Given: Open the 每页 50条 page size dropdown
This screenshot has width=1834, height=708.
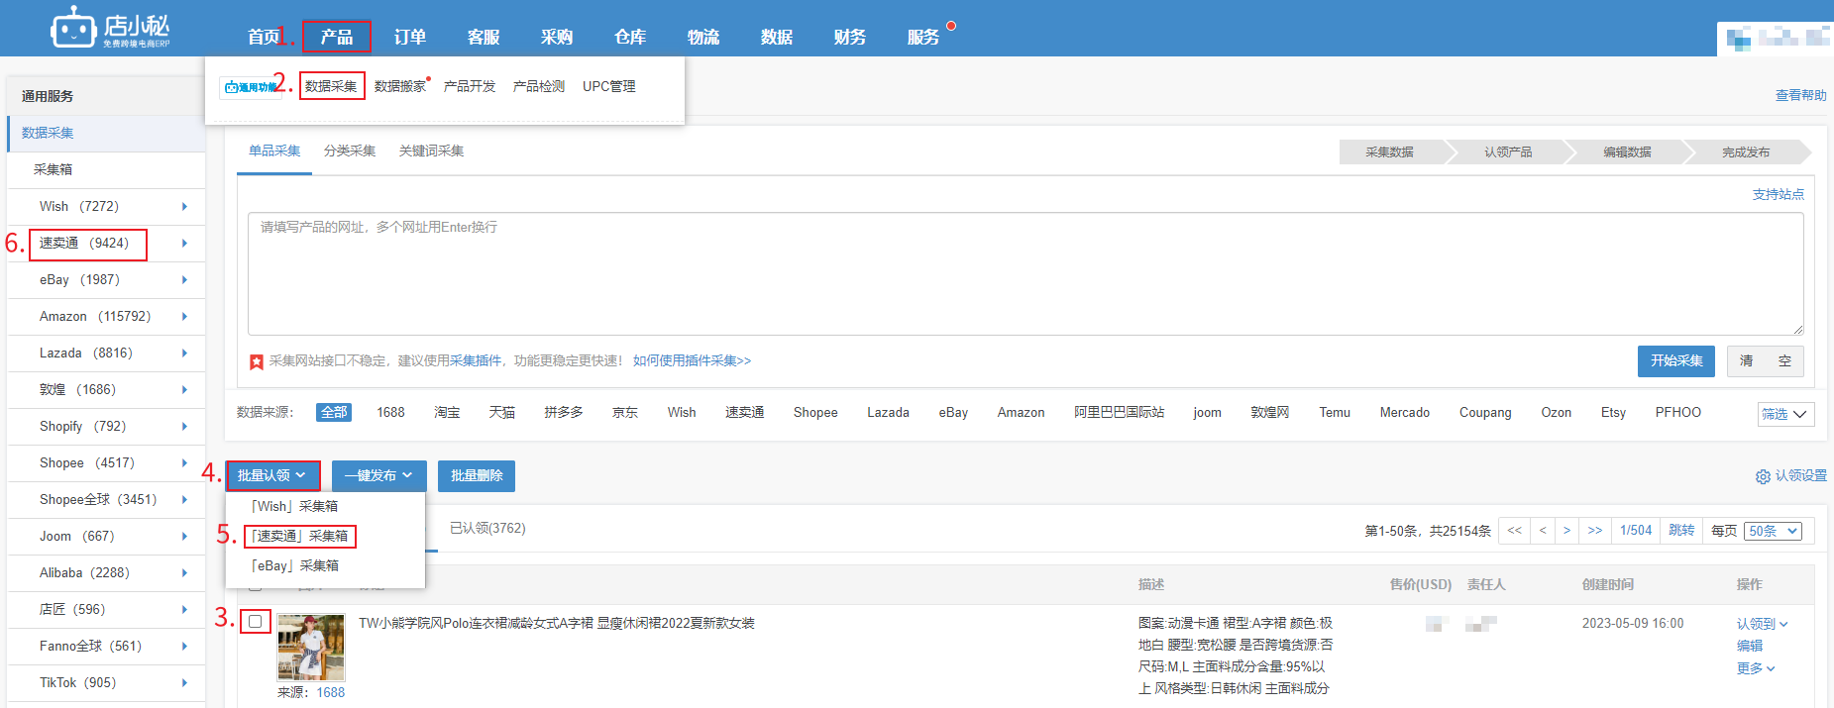Looking at the screenshot, I should 1773,531.
